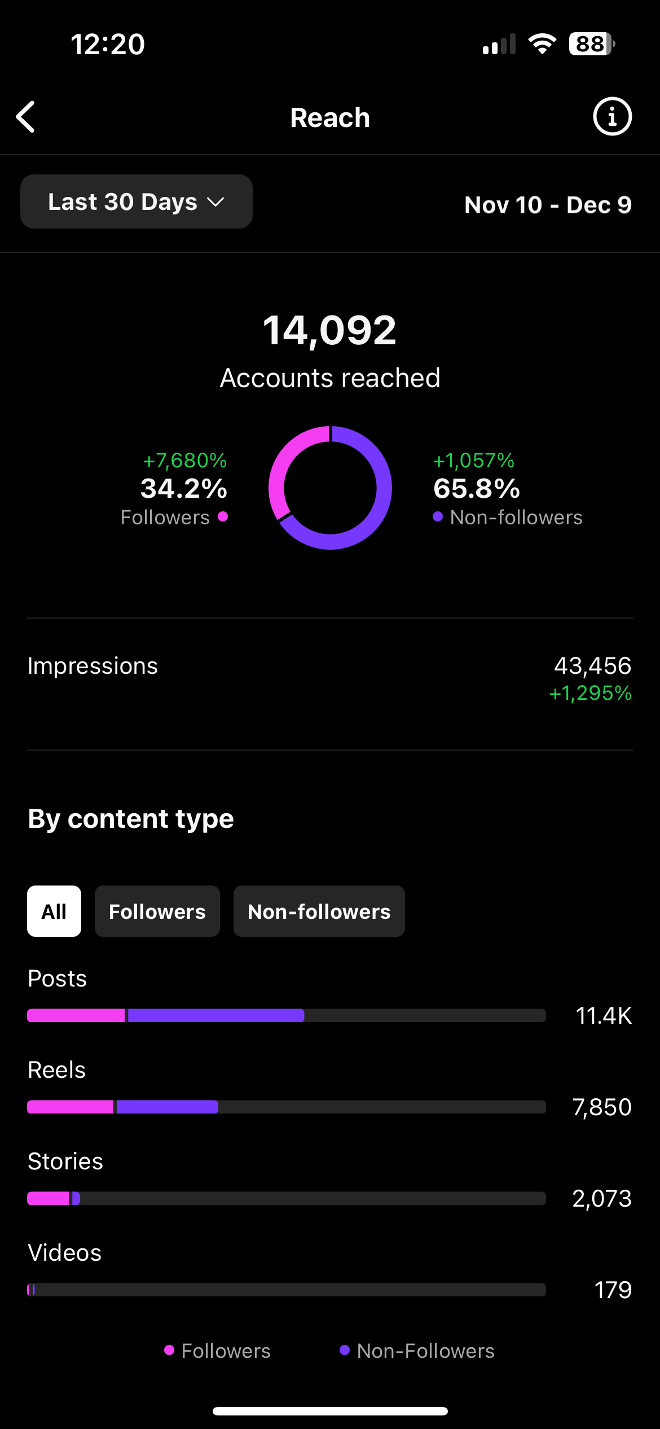Screen dimensions: 660x1429
Task: Tap the 14,092 accounts reached number
Action: (x=330, y=330)
